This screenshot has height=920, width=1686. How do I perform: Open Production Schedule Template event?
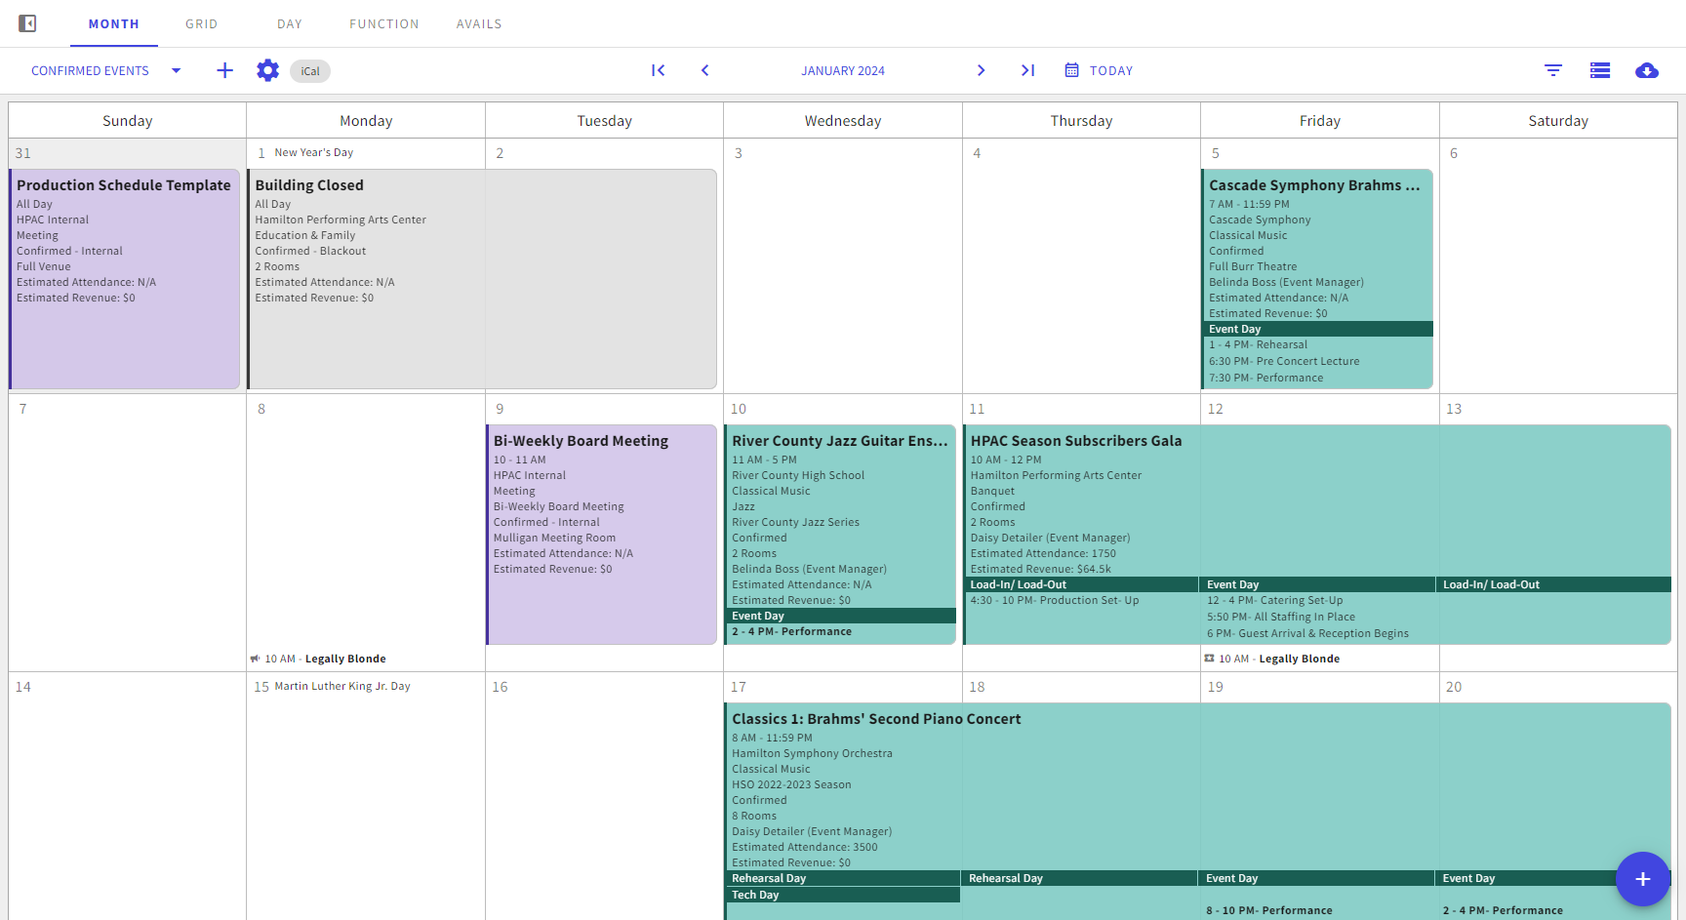click(x=125, y=279)
